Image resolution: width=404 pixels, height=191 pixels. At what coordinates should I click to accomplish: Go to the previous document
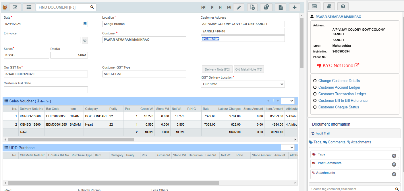coord(212,7)
